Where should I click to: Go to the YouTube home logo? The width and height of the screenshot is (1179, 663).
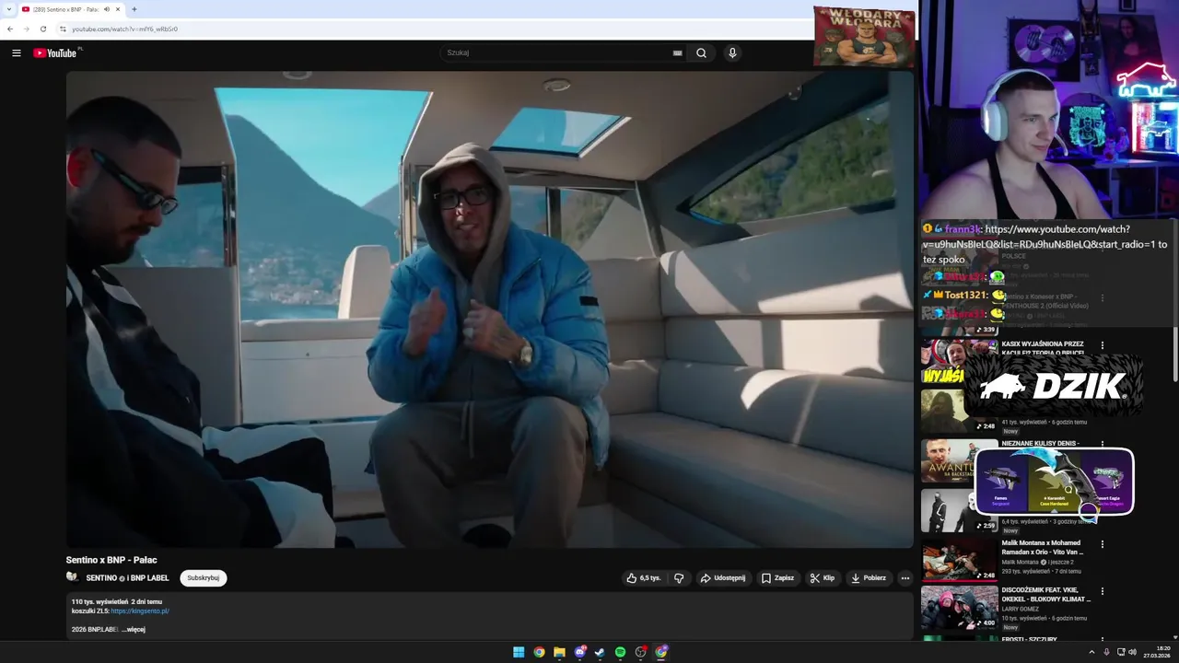[x=56, y=52]
